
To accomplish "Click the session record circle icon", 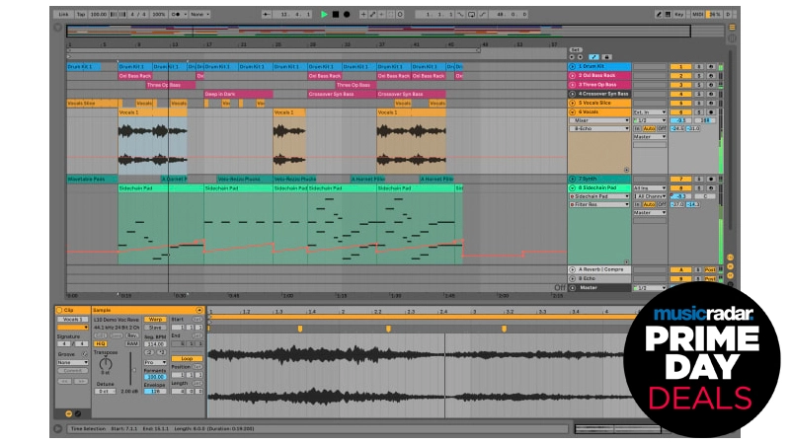I will click(400, 15).
